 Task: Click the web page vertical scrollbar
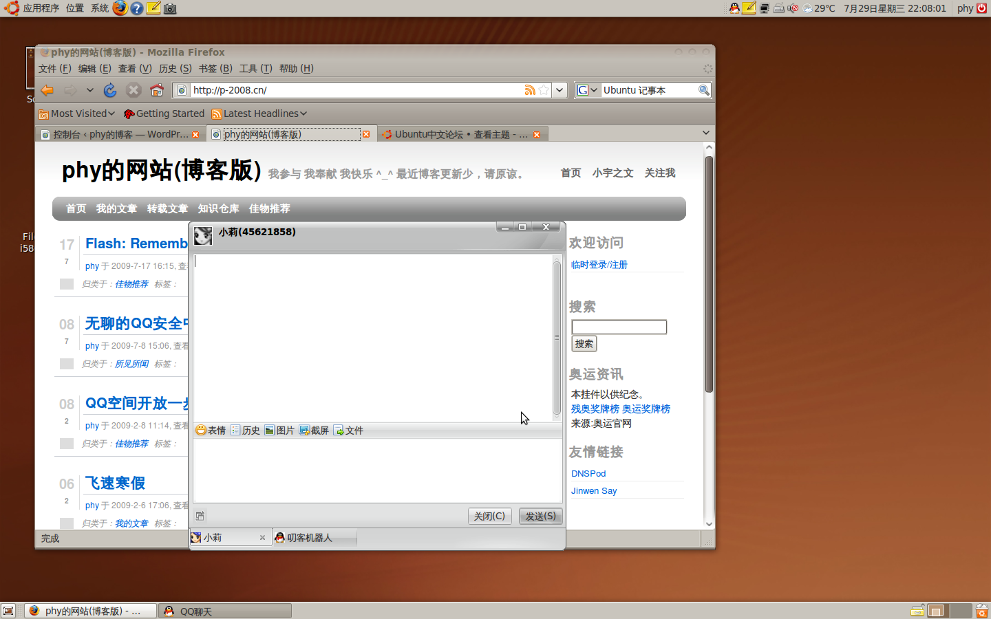click(709, 275)
